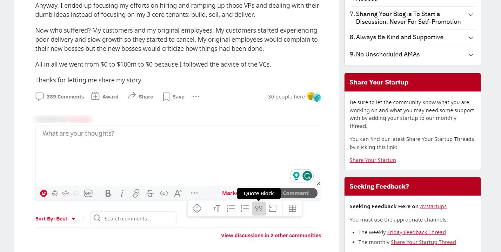
Task: Start a bulleted list
Action: point(231,209)
